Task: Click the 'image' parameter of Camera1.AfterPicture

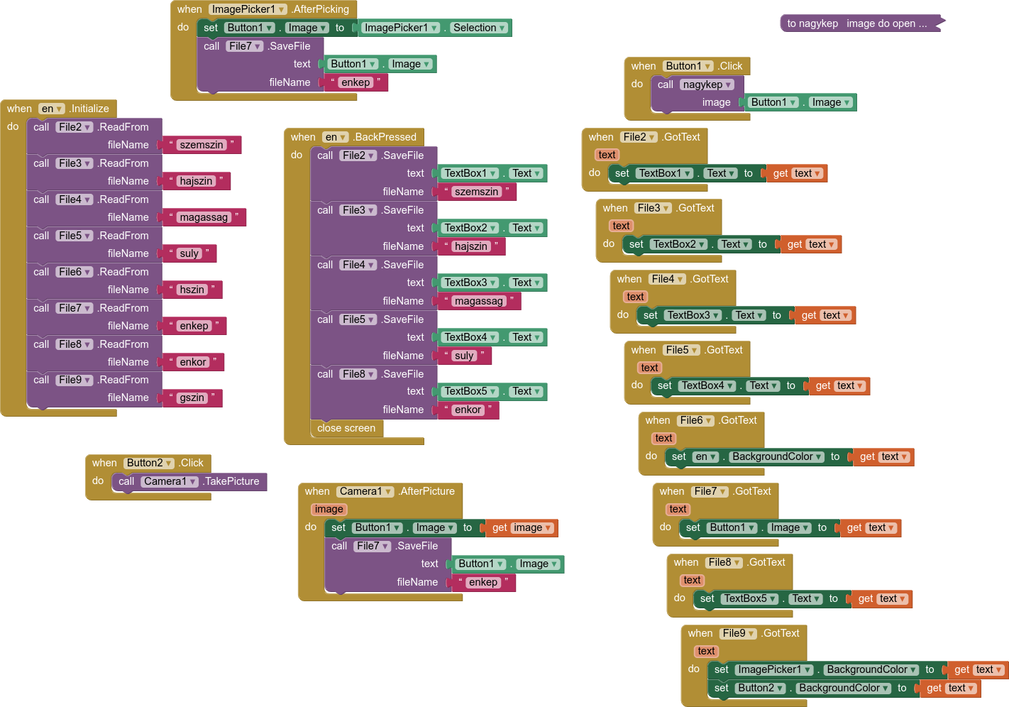Action: pyautogui.click(x=329, y=509)
